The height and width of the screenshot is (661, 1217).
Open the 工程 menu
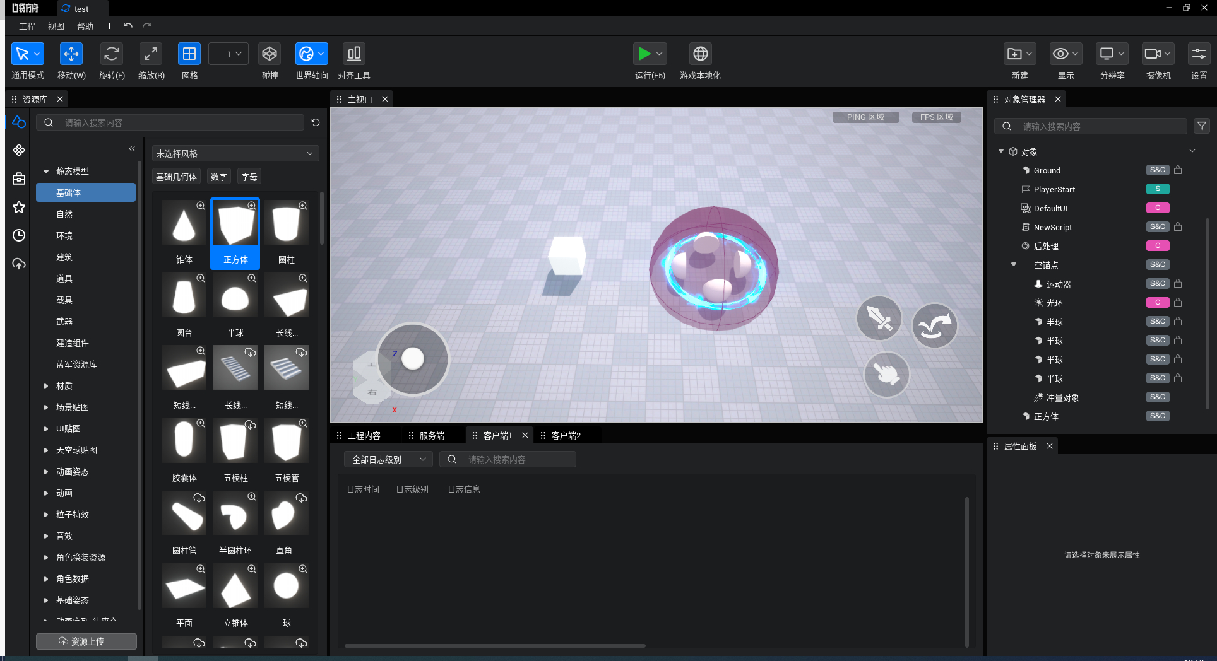click(x=27, y=26)
